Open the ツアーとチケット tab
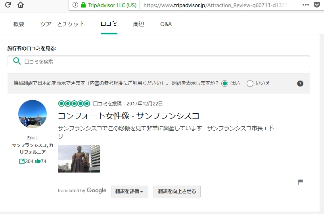This screenshot has width=324, height=214. [x=62, y=24]
